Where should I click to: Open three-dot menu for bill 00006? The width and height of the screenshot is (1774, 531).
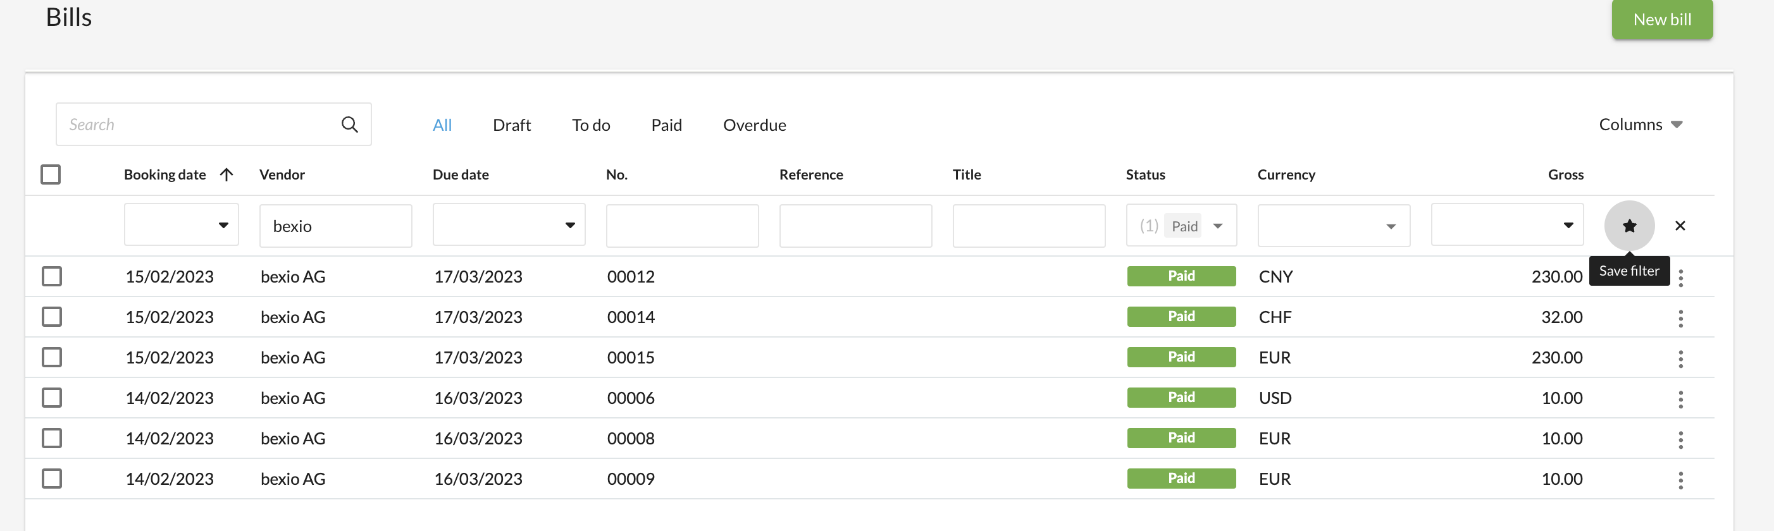[x=1680, y=399]
